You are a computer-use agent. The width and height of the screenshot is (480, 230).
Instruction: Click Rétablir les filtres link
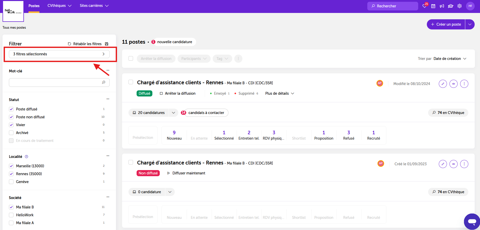pyautogui.click(x=85, y=44)
